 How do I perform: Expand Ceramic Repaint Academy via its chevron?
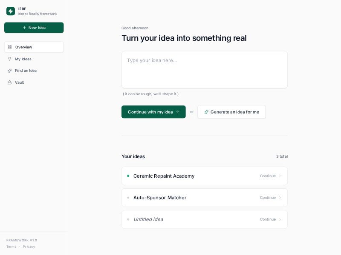tap(280, 176)
